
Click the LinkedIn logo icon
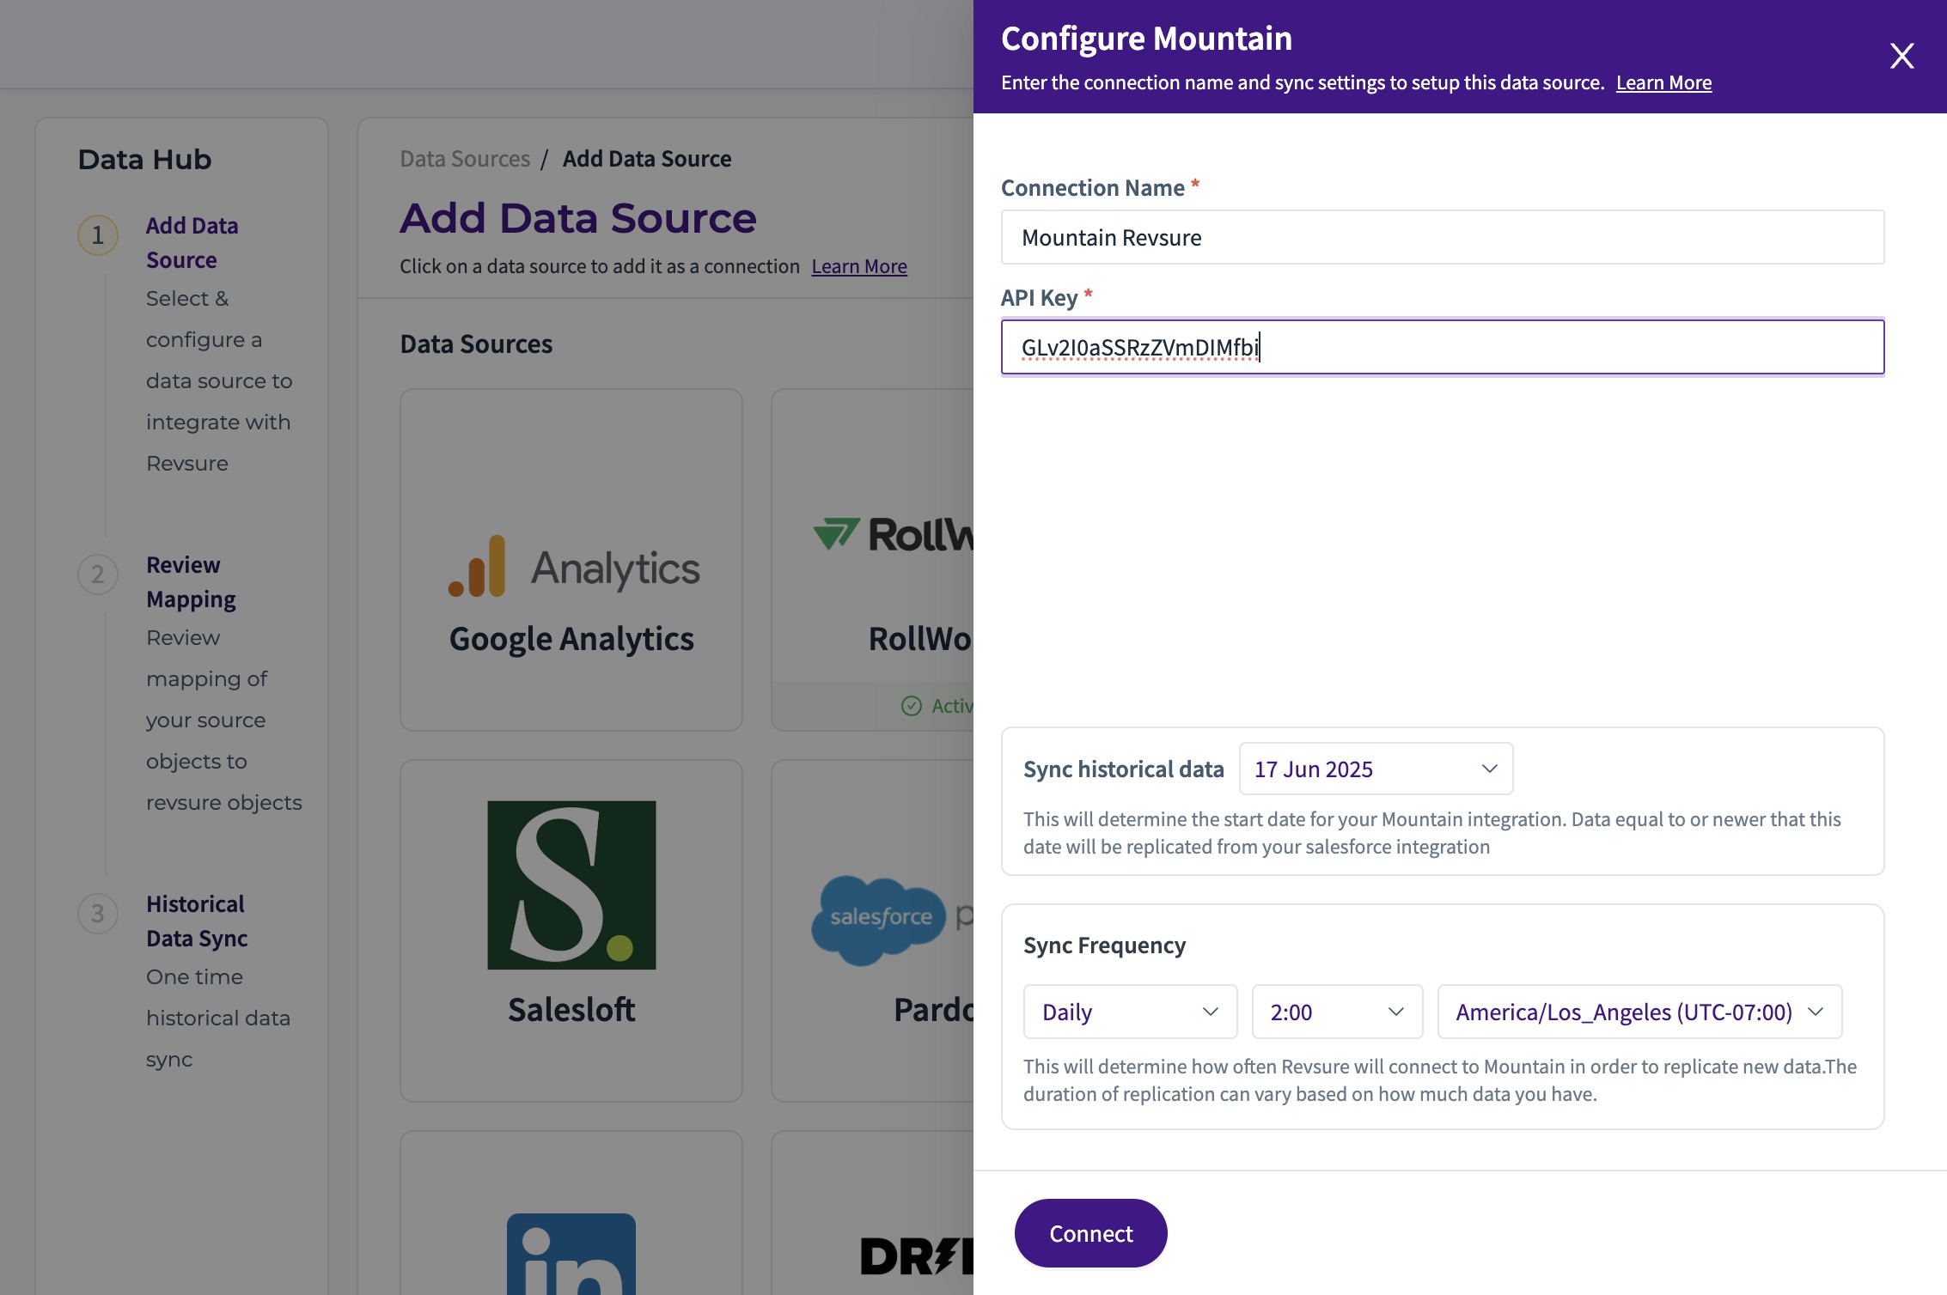tap(571, 1254)
